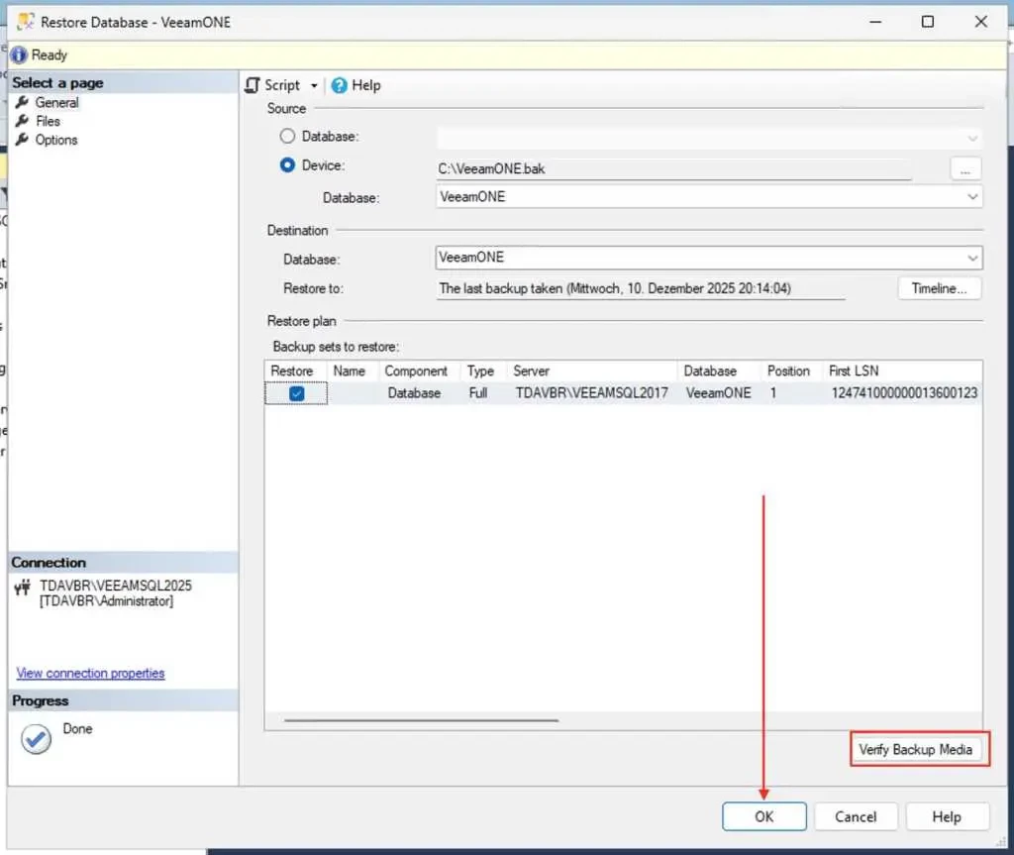This screenshot has height=855, width=1014.
Task: Select the Options page wrench icon
Action: (x=22, y=140)
